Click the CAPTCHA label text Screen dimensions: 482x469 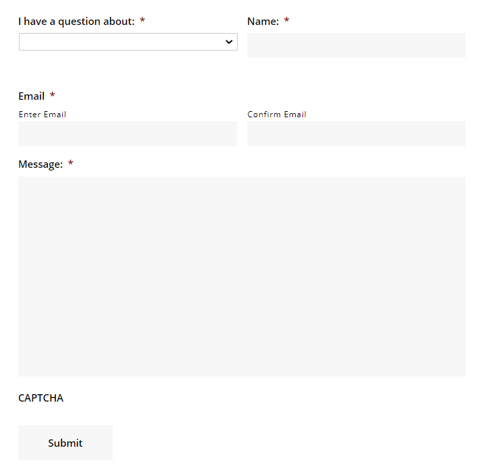(41, 398)
